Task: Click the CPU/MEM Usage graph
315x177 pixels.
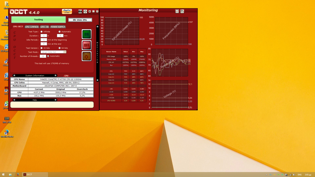Action: (x=122, y=31)
